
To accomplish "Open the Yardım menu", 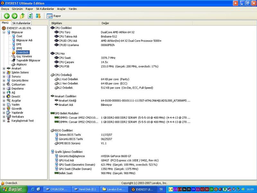I will click(73, 9).
